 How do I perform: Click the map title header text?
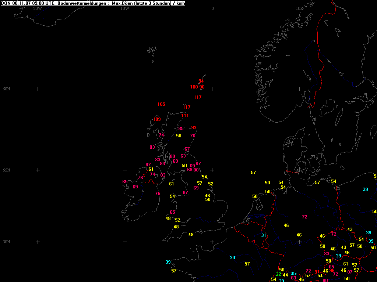click(93, 3)
